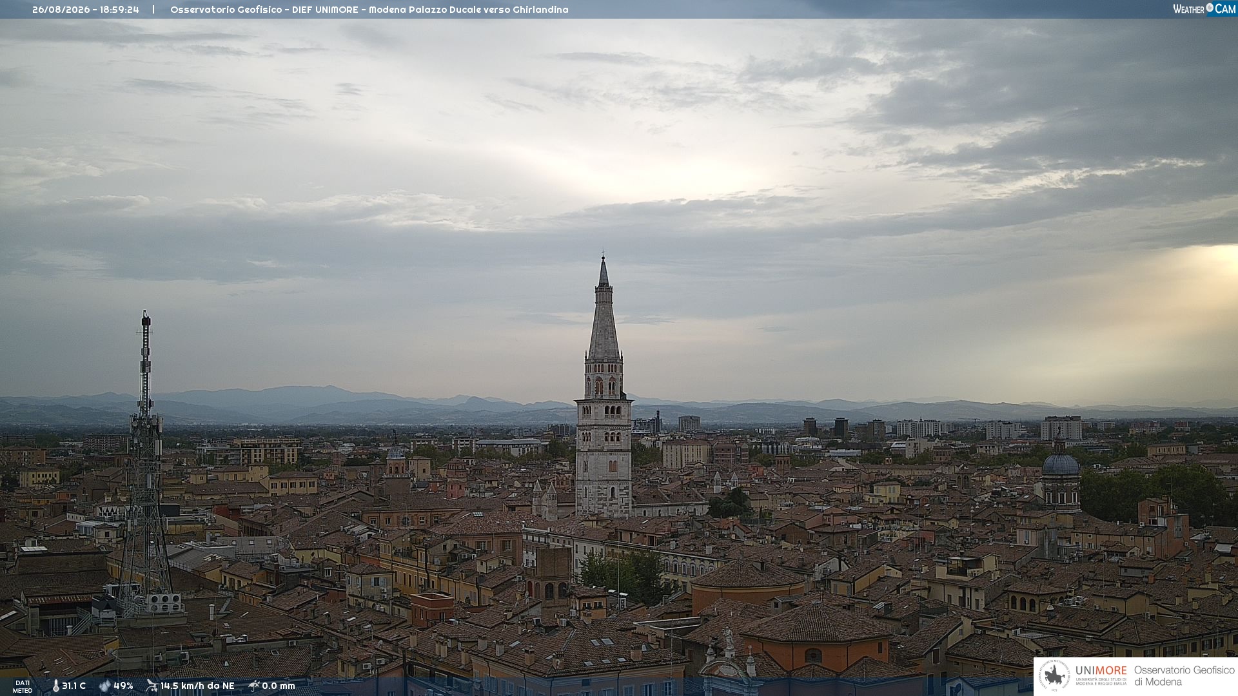Click the UNIMORE wordmark text

click(x=1101, y=670)
